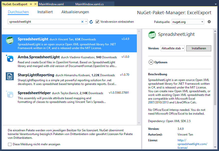Refresh the package search results
Viewport: 219px width, 151px height.
[x=91, y=22]
